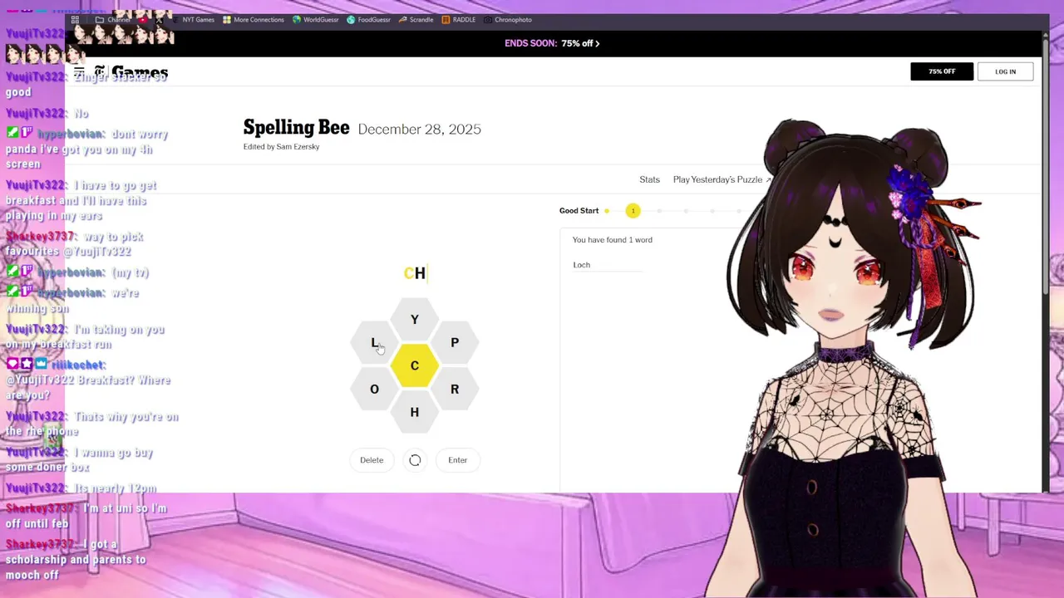Click the R letter hexagon

coord(455,389)
